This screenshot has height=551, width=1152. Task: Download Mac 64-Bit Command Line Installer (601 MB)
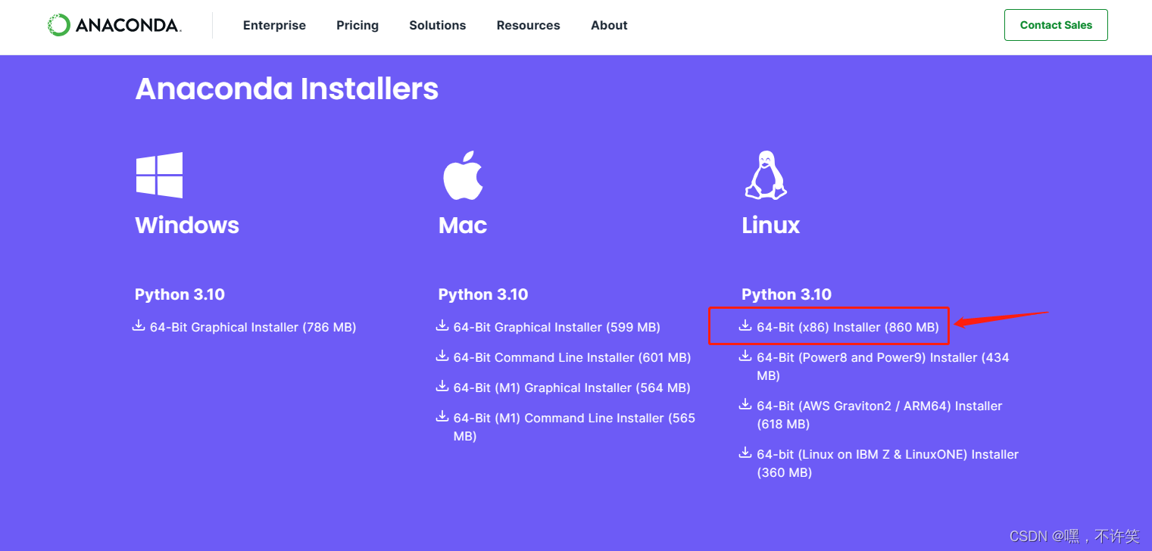coord(572,357)
